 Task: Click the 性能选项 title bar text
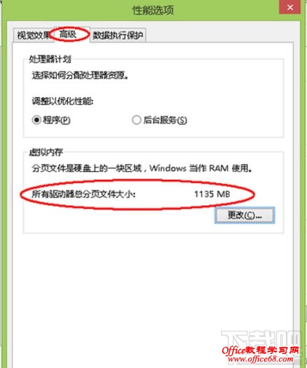[153, 10]
